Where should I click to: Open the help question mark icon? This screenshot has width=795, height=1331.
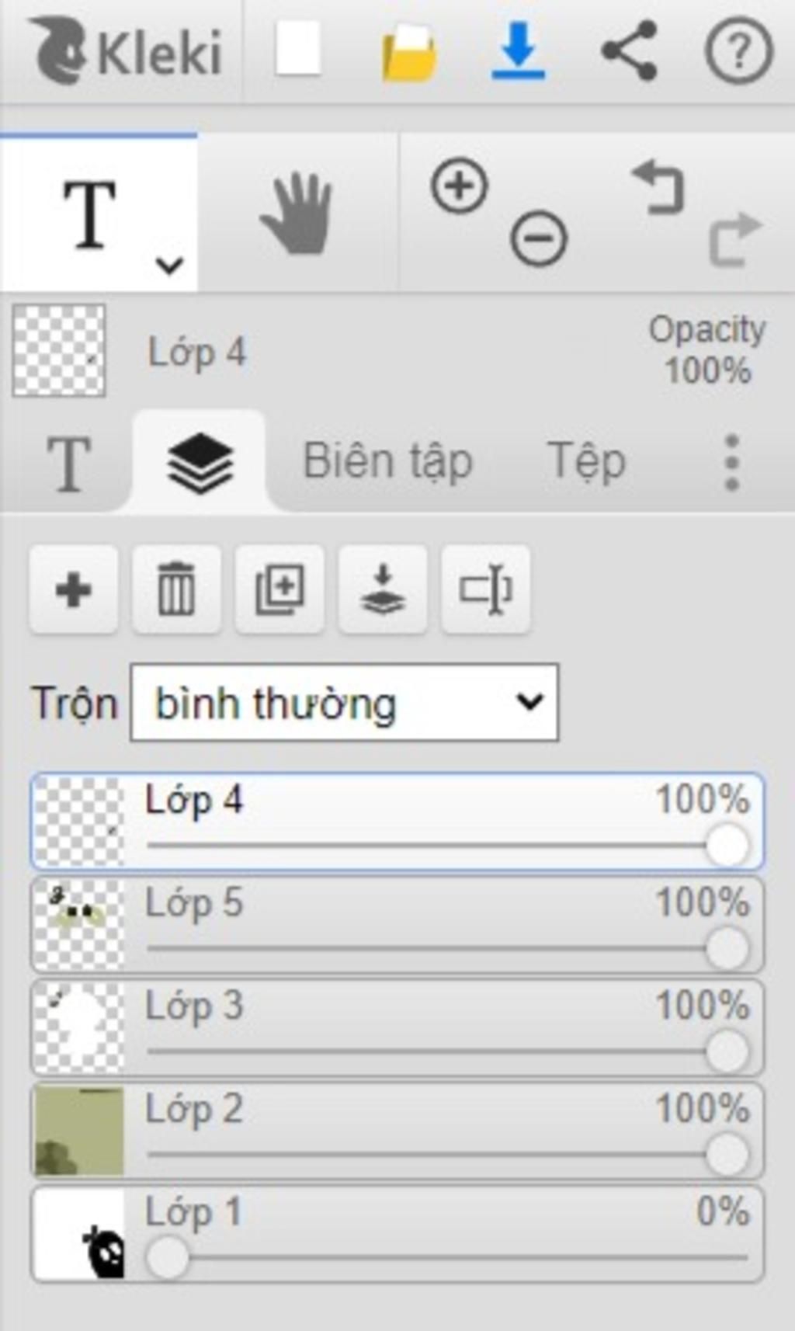pos(738,51)
